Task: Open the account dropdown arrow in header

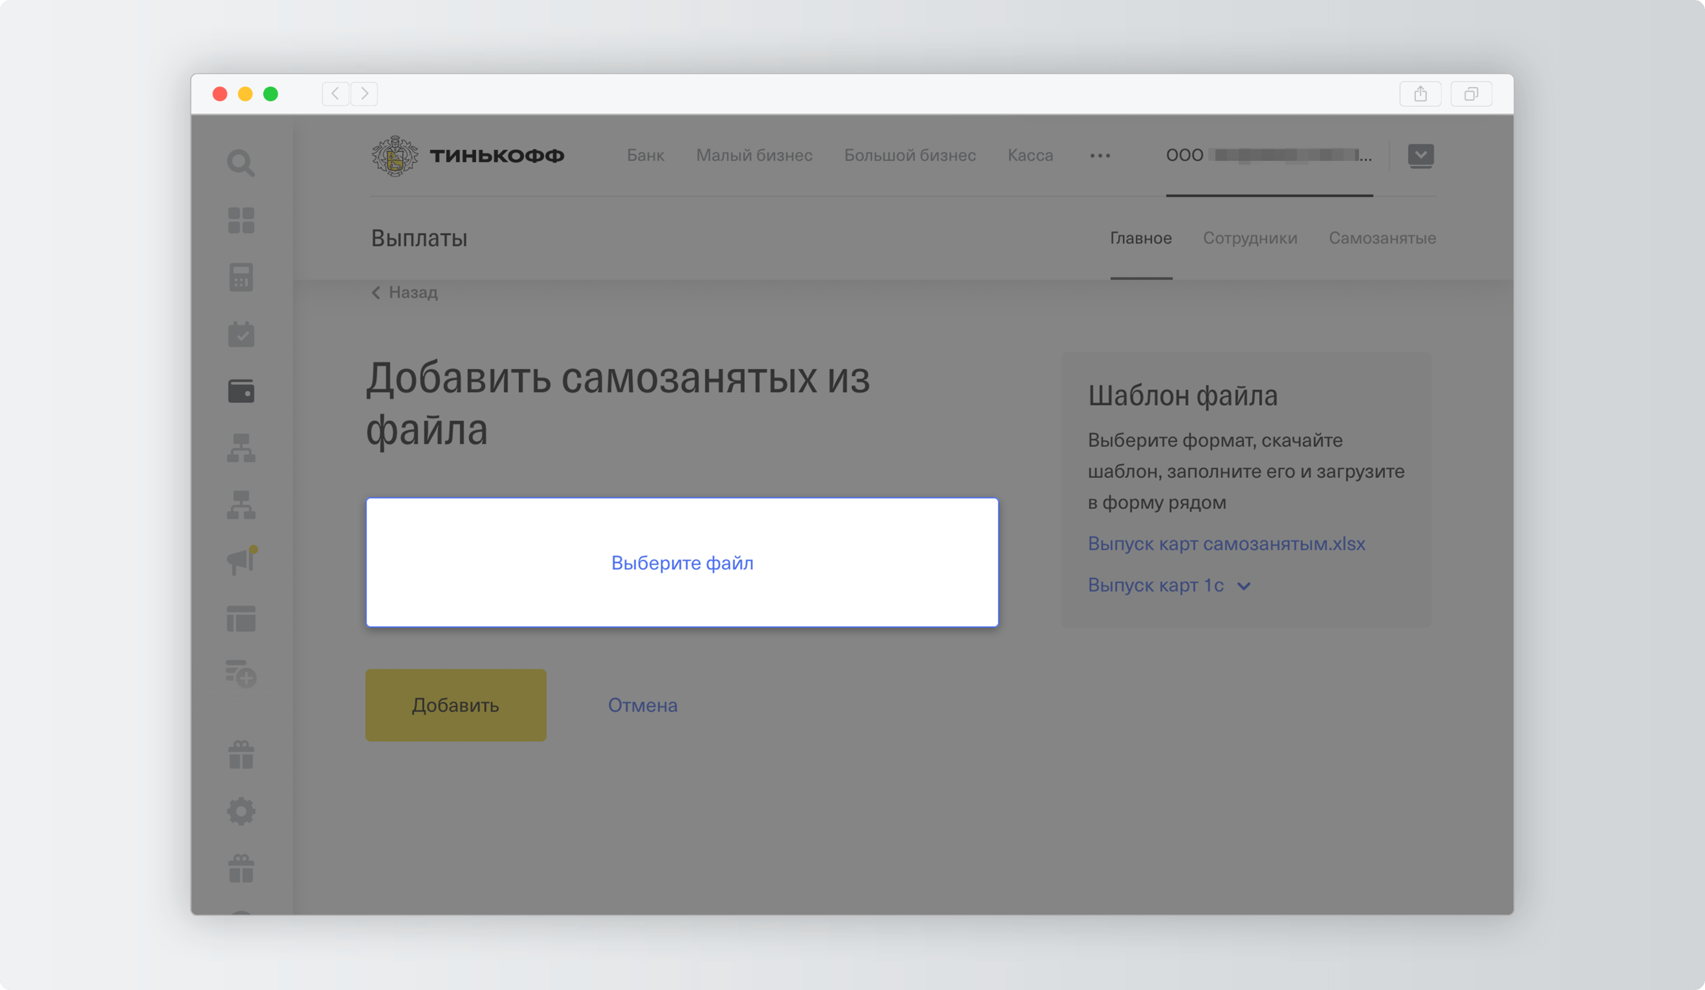Action: coord(1420,156)
